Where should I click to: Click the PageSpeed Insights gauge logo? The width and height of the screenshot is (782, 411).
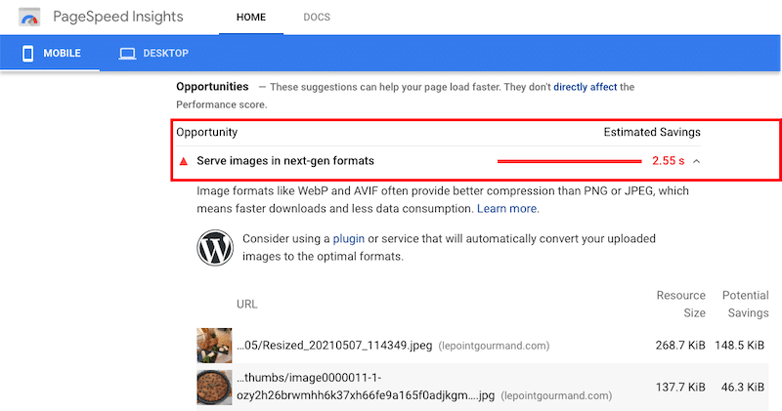pyautogui.click(x=29, y=18)
